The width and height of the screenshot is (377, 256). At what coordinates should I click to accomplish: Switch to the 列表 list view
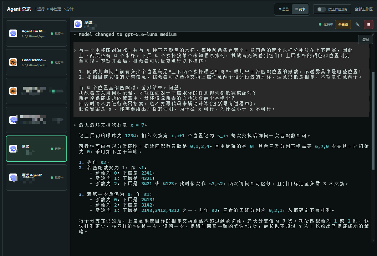(300, 9)
